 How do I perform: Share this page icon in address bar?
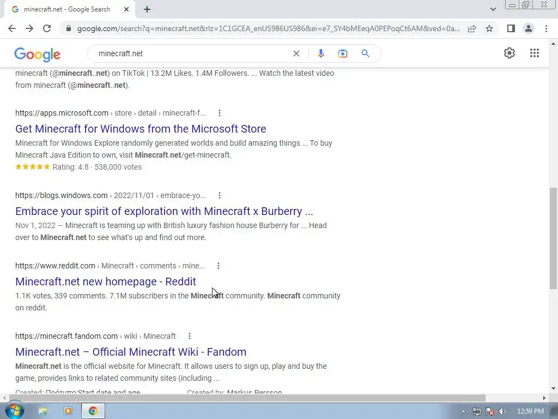point(472,28)
